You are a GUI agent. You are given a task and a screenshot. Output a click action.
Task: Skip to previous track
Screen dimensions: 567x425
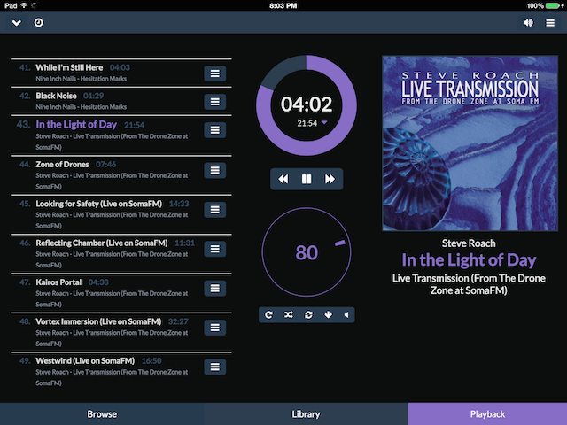click(x=283, y=179)
